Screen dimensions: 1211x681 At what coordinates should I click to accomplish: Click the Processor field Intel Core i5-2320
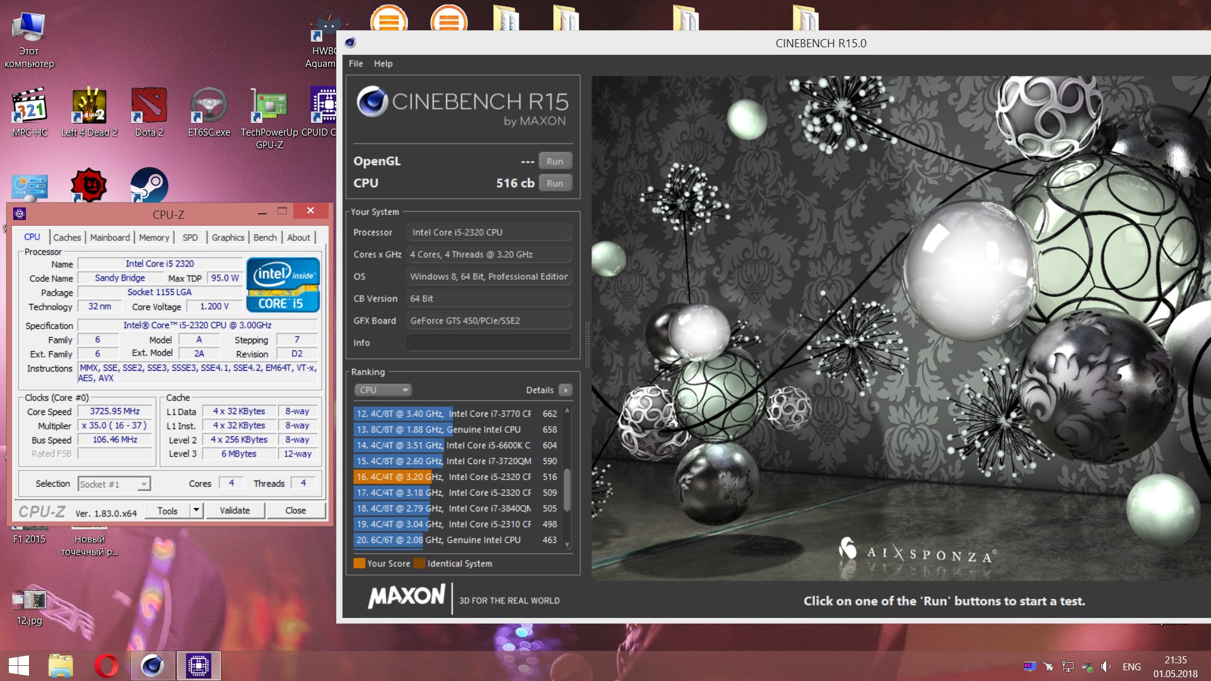489,232
